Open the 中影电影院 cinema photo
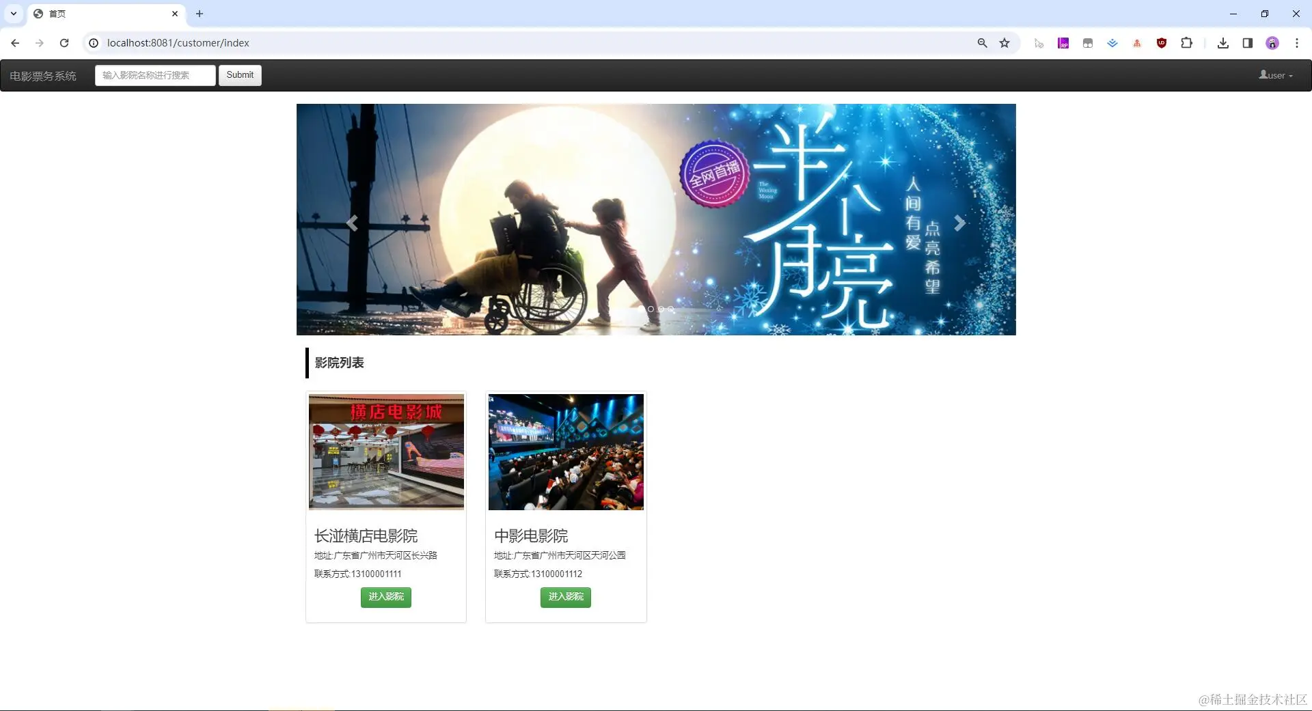The height and width of the screenshot is (711, 1312). tap(566, 451)
